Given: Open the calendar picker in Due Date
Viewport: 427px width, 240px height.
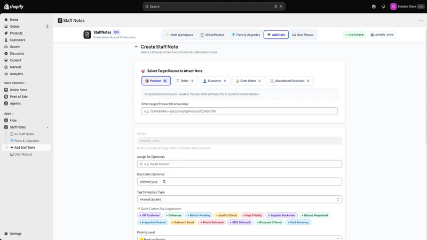Looking at the screenshot, I should (164, 182).
